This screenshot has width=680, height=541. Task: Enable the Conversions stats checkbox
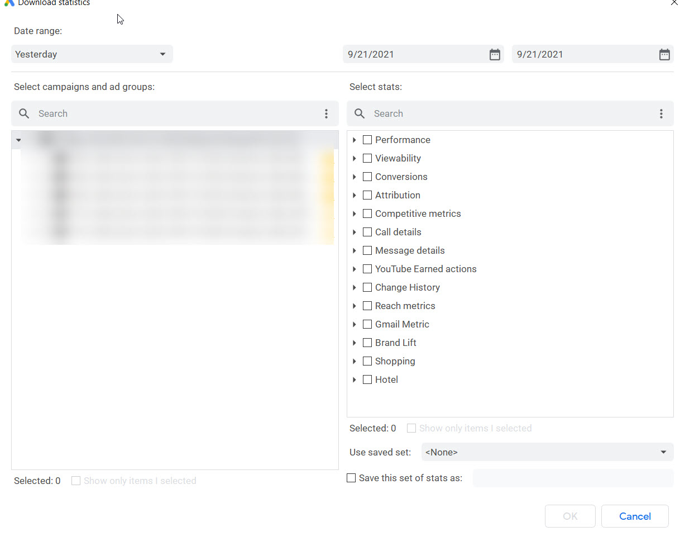point(367,177)
